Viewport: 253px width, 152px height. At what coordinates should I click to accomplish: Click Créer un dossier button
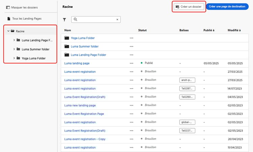[189, 6]
